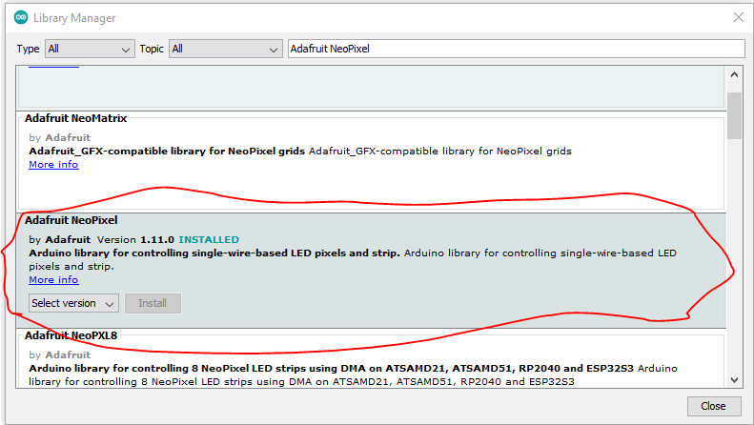Click the scrollbar up arrow
754x425 pixels.
coord(734,75)
